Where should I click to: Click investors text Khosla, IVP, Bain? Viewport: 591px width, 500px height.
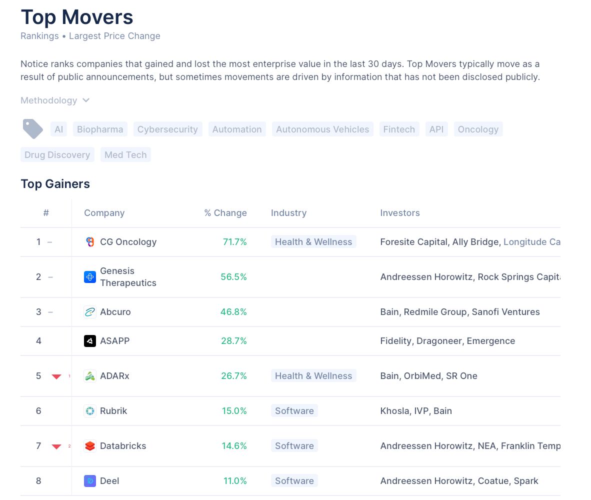(x=415, y=411)
